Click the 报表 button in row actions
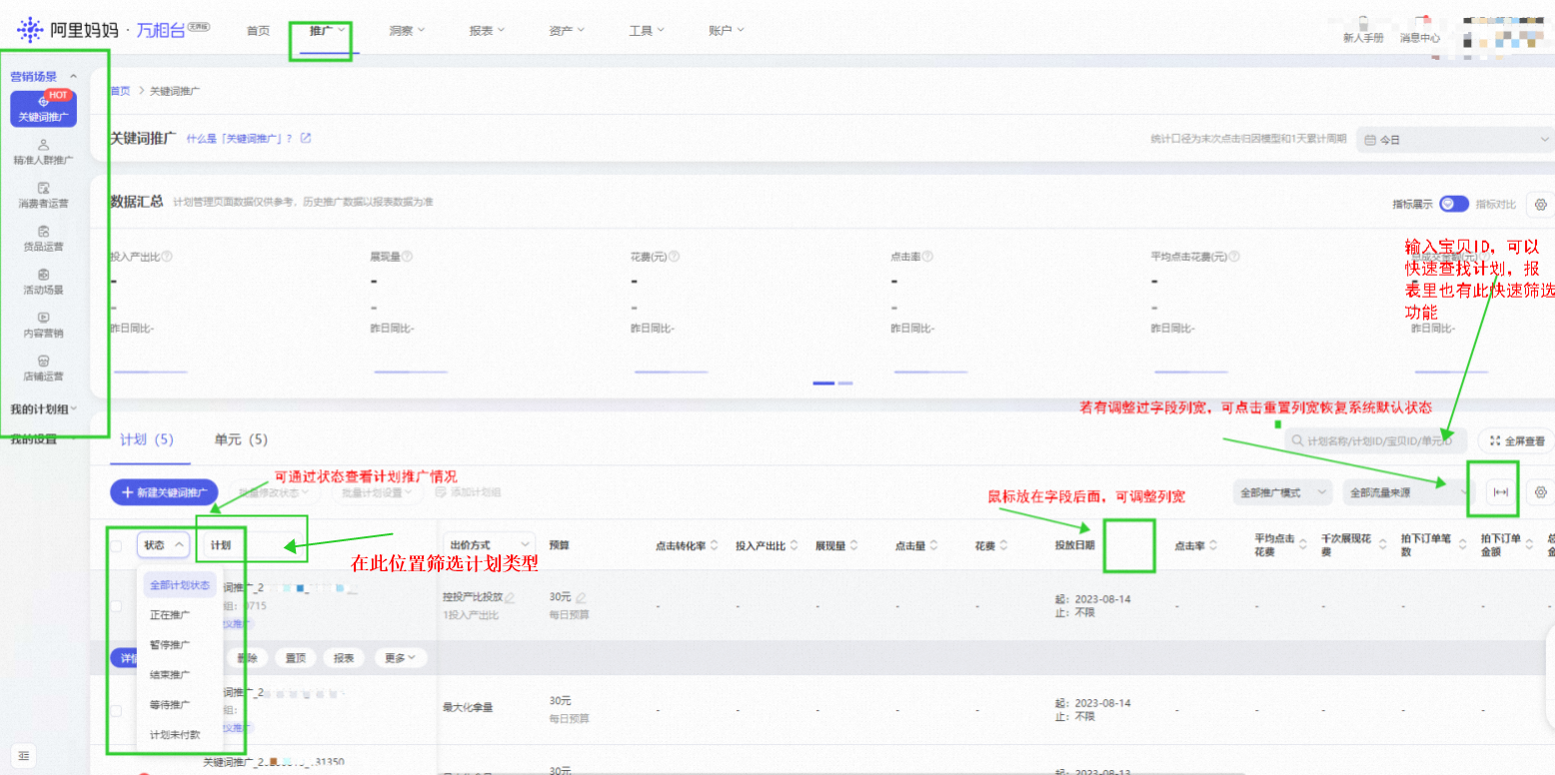 coord(344,658)
